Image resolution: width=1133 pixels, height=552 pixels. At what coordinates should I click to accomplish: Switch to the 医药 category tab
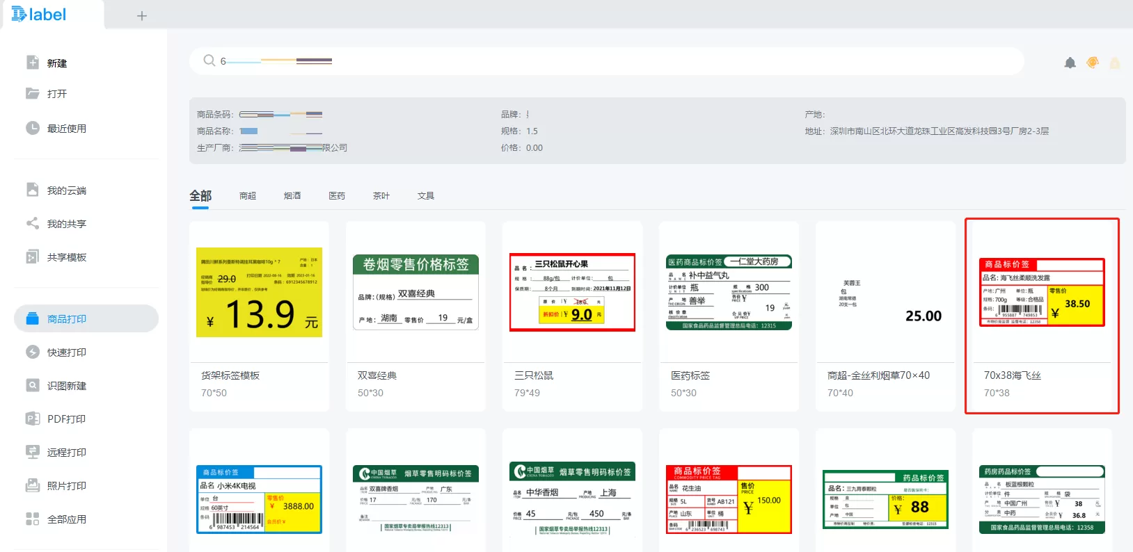[x=337, y=196]
